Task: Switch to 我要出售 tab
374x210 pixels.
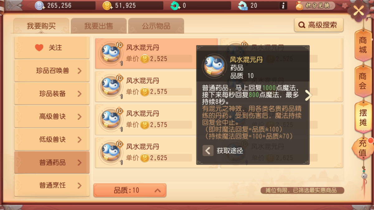Action: pos(99,26)
